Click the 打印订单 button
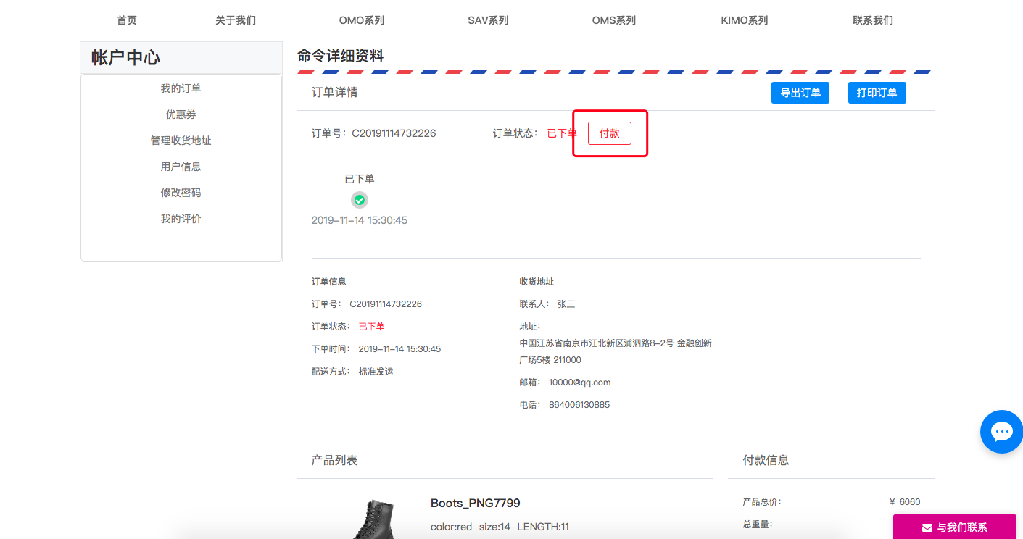Screen dimensions: 1023x539 877,92
